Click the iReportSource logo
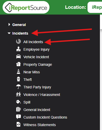 point(26,7)
